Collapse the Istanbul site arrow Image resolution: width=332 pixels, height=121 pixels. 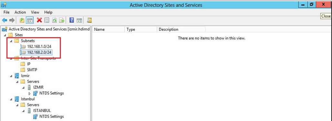pos(11,99)
